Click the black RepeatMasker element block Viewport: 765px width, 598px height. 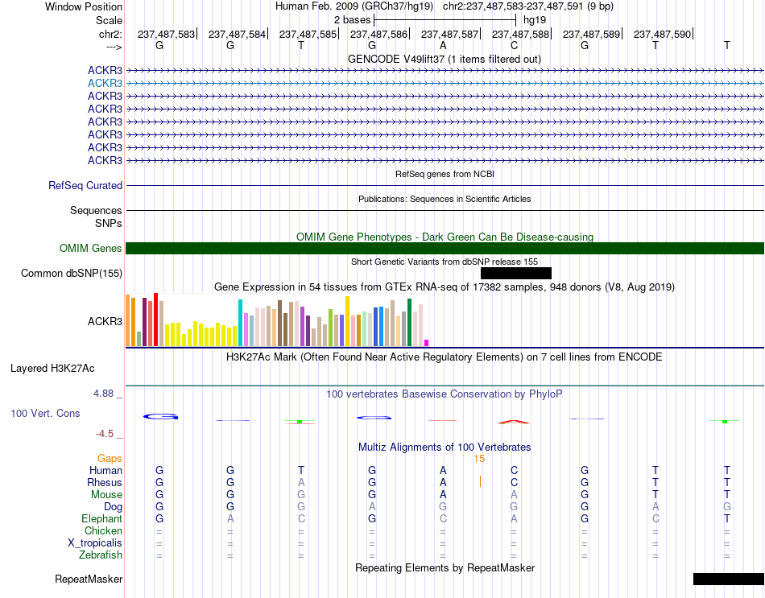tap(729, 579)
